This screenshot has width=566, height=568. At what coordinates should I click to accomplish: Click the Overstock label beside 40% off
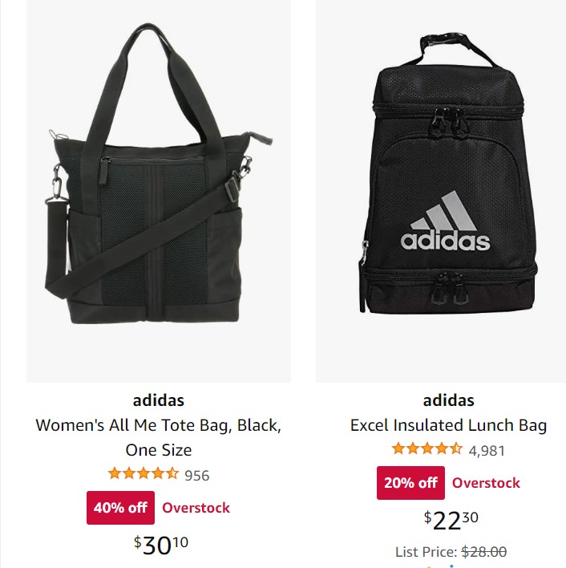pyautogui.click(x=196, y=508)
